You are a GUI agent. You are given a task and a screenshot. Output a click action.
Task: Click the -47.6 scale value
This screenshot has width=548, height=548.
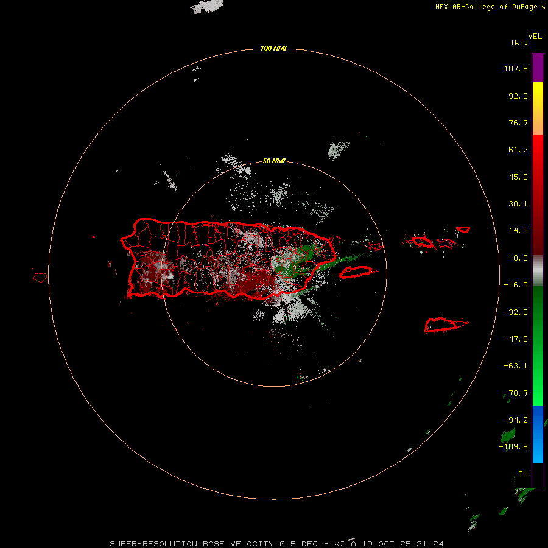[516, 339]
